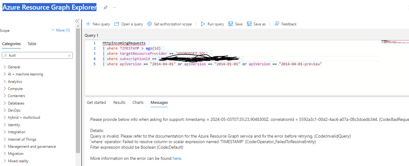This screenshot has height=166, width=409.
Task: Expand the Mixed reality category
Action: [x=5, y=161]
